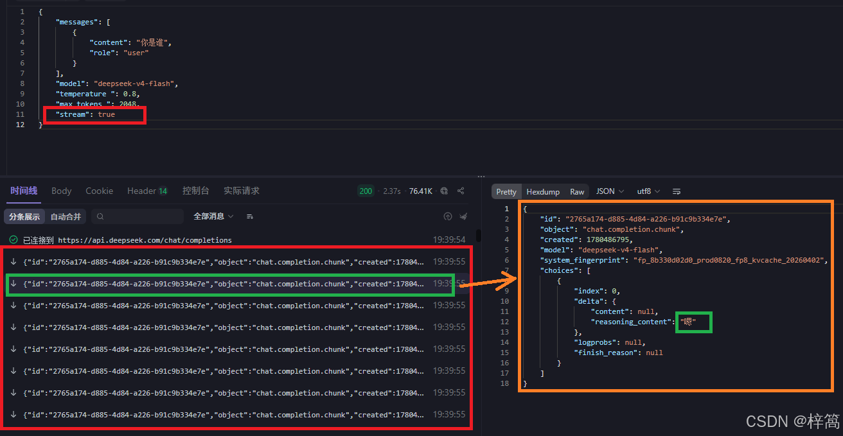Click line number 12 in request editor
This screenshot has width=843, height=436.
pyautogui.click(x=21, y=125)
